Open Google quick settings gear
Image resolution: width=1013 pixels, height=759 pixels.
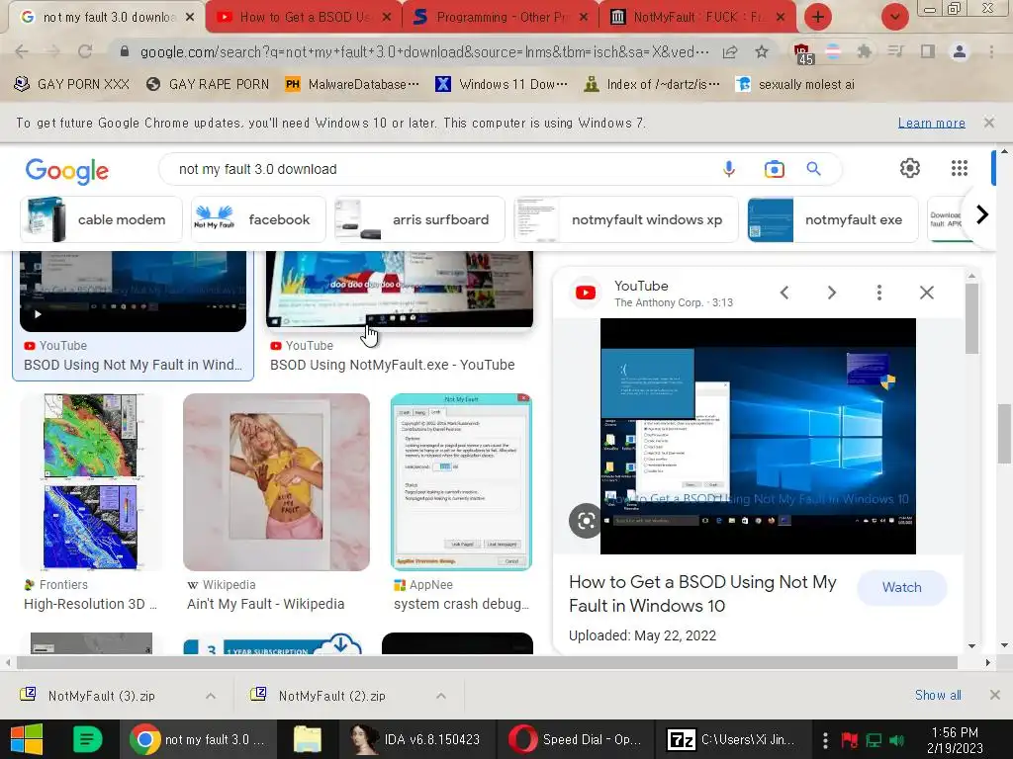910,168
